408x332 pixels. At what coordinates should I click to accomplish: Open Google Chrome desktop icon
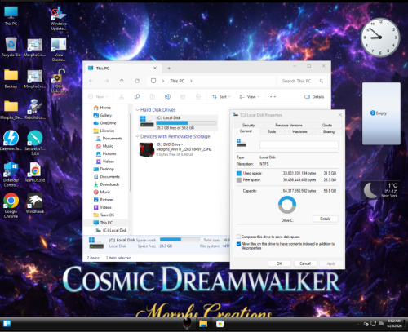tap(11, 206)
